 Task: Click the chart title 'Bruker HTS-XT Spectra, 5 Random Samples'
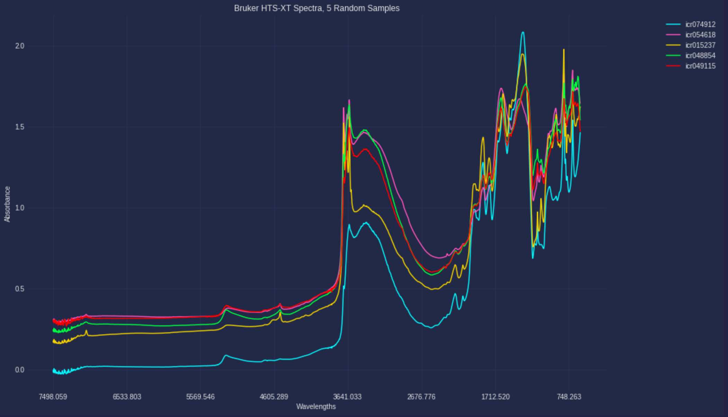point(317,9)
